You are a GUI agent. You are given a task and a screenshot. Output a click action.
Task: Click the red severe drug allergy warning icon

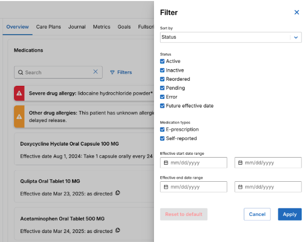19,93
